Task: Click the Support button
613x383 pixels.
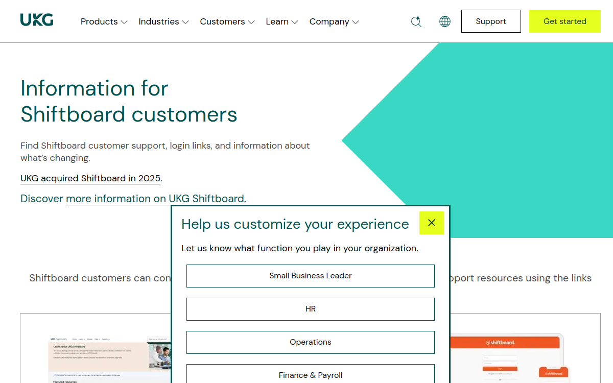Action: pyautogui.click(x=491, y=21)
